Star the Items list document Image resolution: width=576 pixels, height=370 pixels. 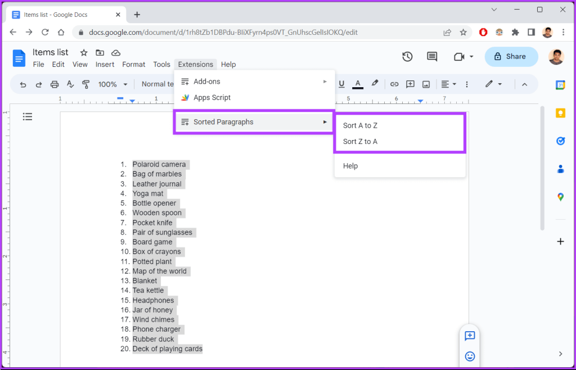click(84, 52)
